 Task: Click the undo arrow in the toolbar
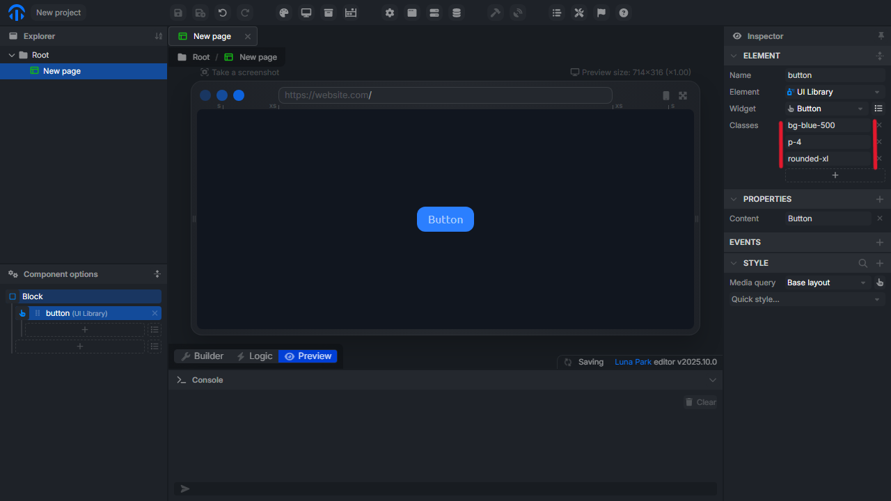(223, 13)
